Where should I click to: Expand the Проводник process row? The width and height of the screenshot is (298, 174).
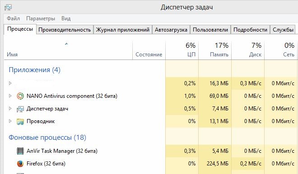pyautogui.click(x=10, y=121)
